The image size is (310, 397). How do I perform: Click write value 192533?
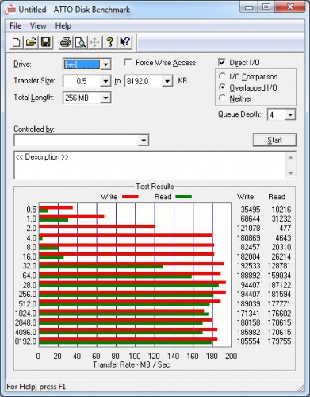tap(248, 266)
